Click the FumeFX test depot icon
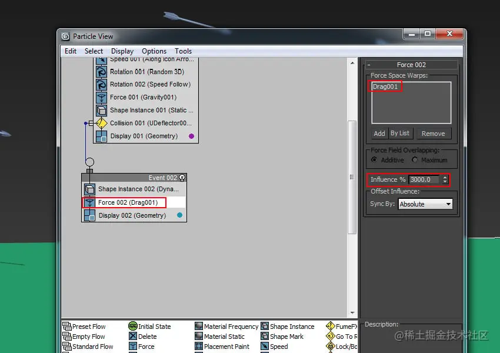The width and height of the screenshot is (500, 353). tap(331, 326)
